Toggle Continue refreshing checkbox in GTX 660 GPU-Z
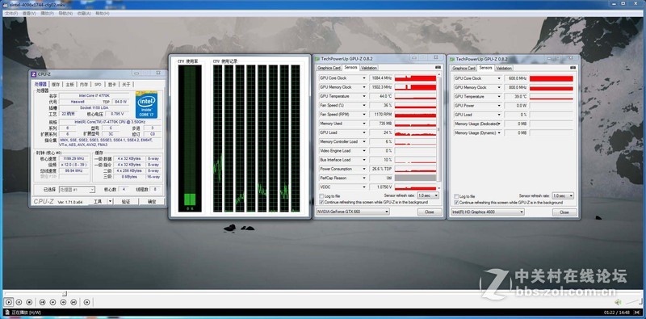Image resolution: width=646 pixels, height=319 pixels. 321,203
